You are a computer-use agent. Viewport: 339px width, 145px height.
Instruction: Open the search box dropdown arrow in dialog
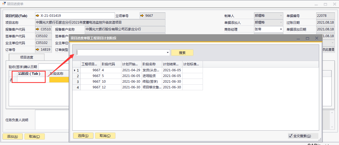tap(168, 53)
